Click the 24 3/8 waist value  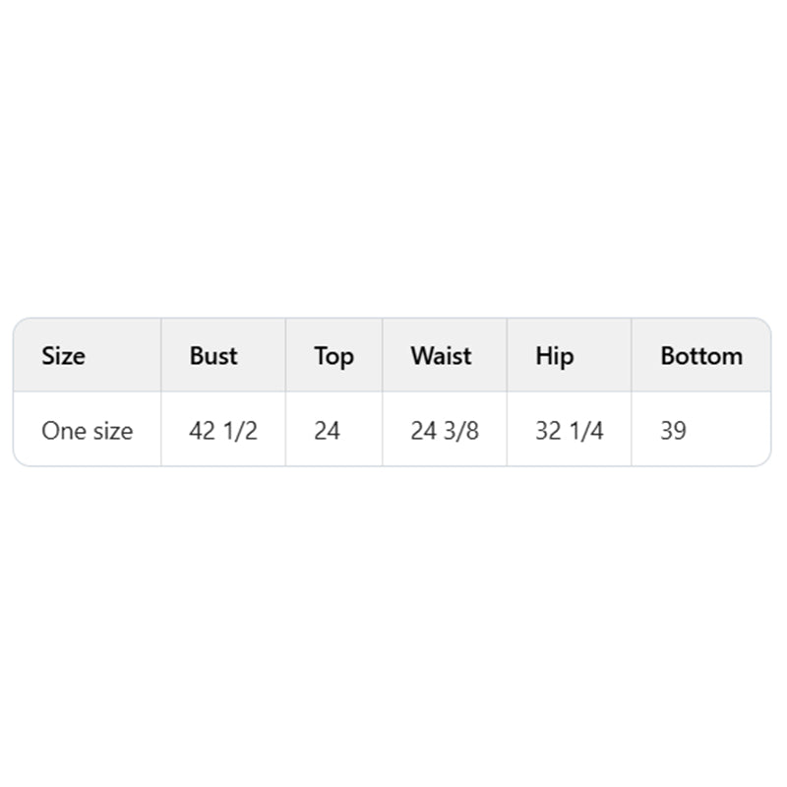(x=445, y=430)
